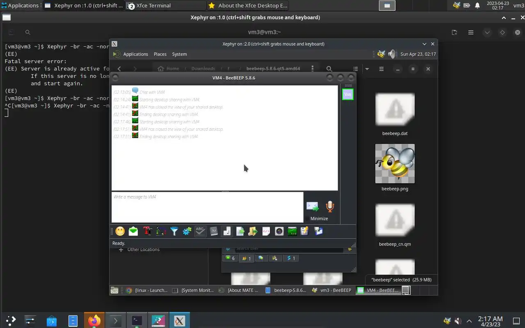The width and height of the screenshot is (525, 328).
Task: Expand Other Locations in the sidebar
Action: (139, 249)
